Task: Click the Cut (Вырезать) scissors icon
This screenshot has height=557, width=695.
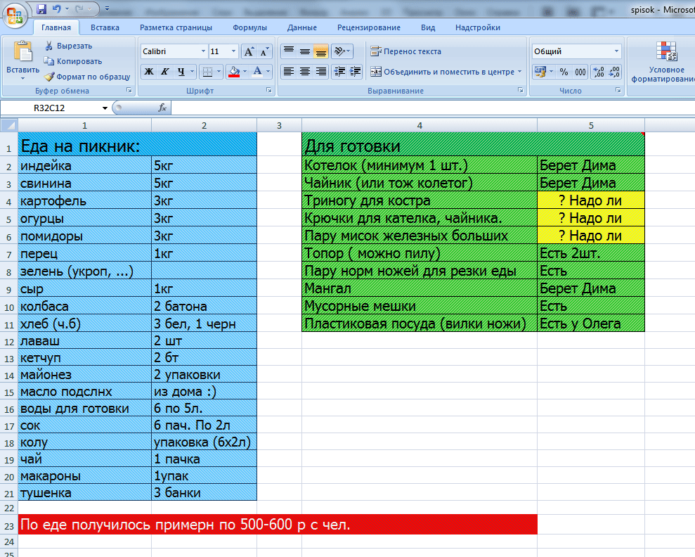Action: pos(50,46)
